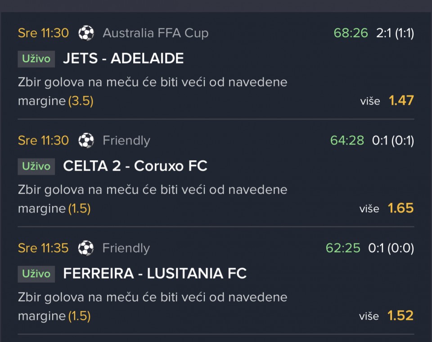Click the Sre 11:35 kickoff time
Screen dimensions: 432x342
tap(43, 248)
